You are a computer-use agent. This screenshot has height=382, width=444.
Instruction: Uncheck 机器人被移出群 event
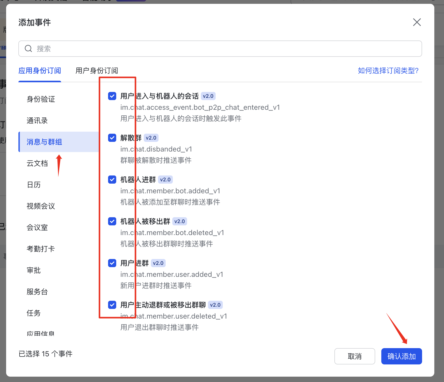112,221
